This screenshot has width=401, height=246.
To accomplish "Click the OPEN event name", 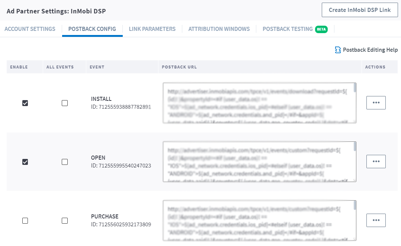I will pos(98,158).
